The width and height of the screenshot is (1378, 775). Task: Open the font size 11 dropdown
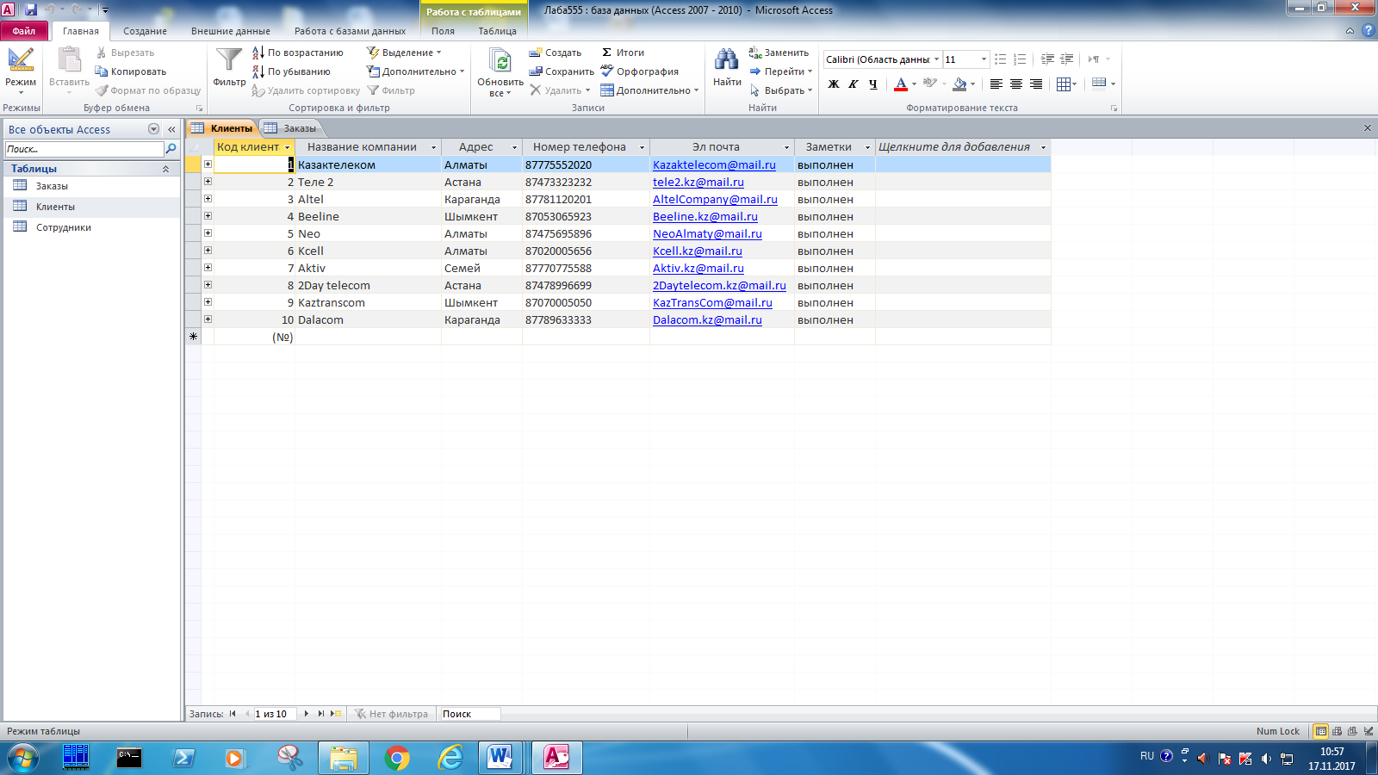(x=984, y=59)
